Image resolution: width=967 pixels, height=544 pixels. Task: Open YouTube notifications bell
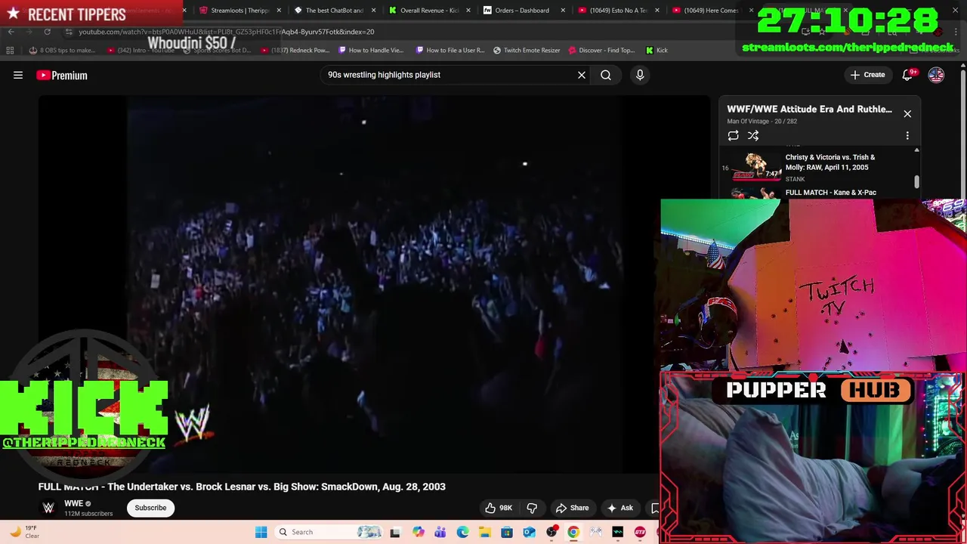907,75
